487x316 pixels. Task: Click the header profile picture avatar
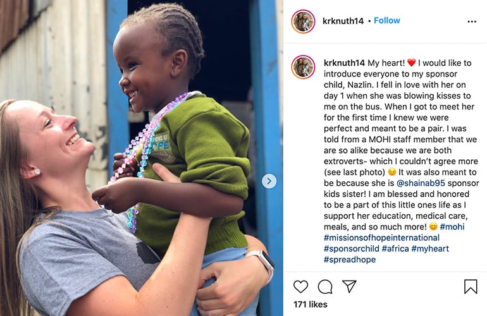pyautogui.click(x=303, y=21)
